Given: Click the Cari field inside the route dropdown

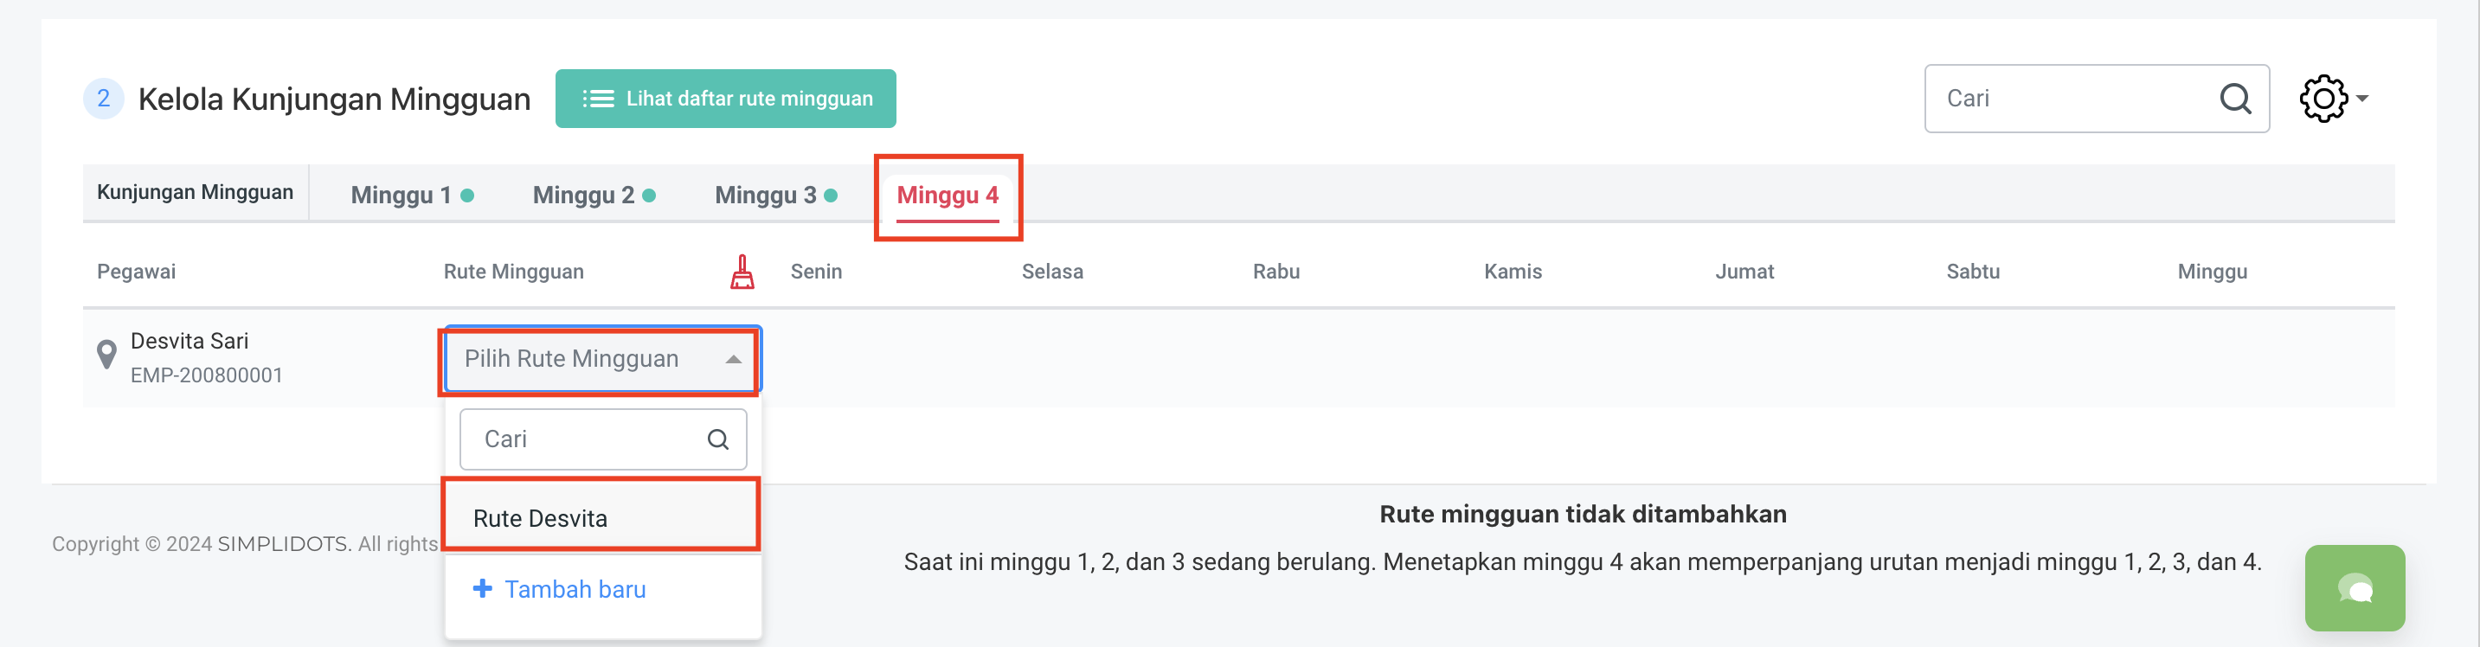Looking at the screenshot, I should coord(588,439).
